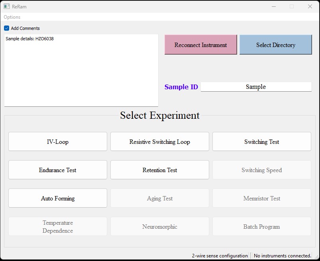The height and width of the screenshot is (261, 320).
Task: Click the Select Experiment heading
Action: (x=160, y=115)
